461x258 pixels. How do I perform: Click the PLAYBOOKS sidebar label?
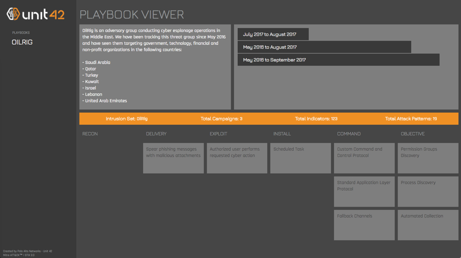click(21, 33)
